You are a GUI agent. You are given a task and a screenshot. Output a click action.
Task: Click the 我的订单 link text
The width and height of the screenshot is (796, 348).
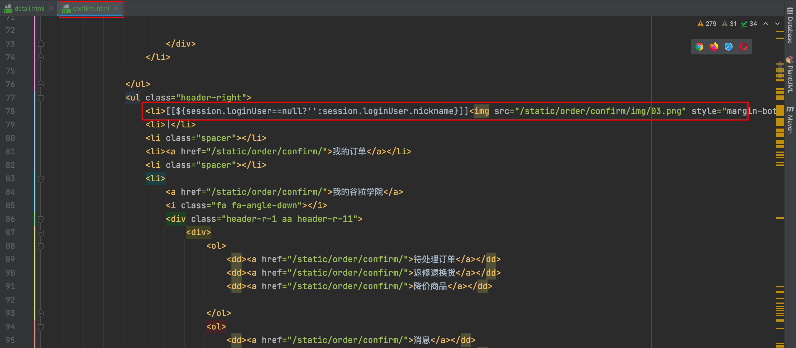(x=349, y=152)
